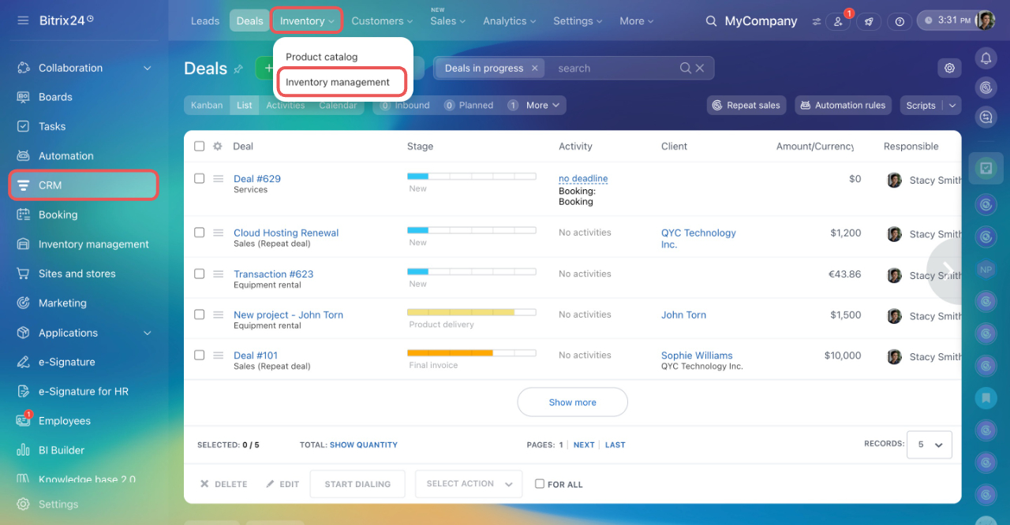The width and height of the screenshot is (1010, 525).
Task: Open row menu for Deal #629
Action: coord(219,179)
